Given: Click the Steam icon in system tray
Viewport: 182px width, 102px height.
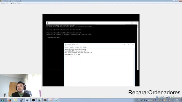Looking at the screenshot, I should click(144, 100).
